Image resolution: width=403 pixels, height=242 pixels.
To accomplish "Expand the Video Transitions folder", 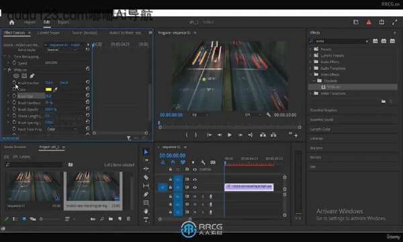I will pyautogui.click(x=333, y=93).
